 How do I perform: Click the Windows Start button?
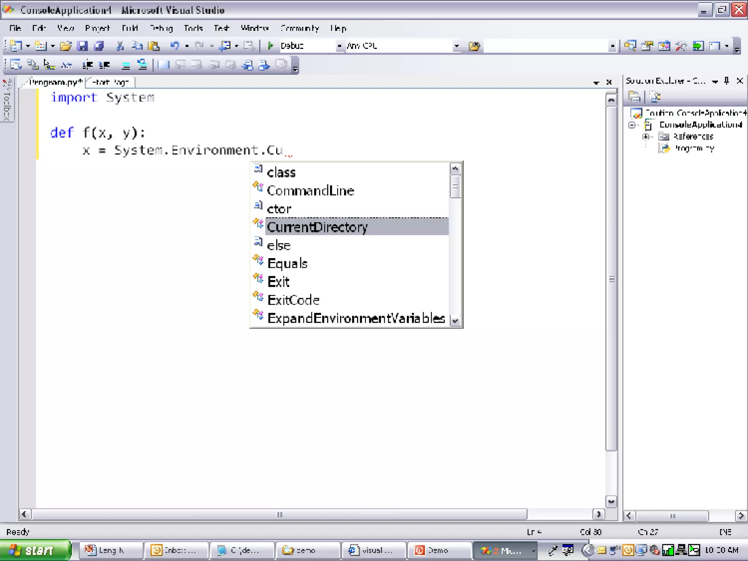click(x=35, y=550)
